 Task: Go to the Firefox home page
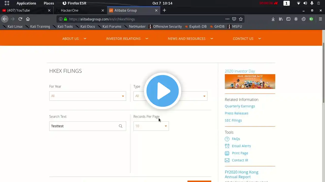coord(28,19)
